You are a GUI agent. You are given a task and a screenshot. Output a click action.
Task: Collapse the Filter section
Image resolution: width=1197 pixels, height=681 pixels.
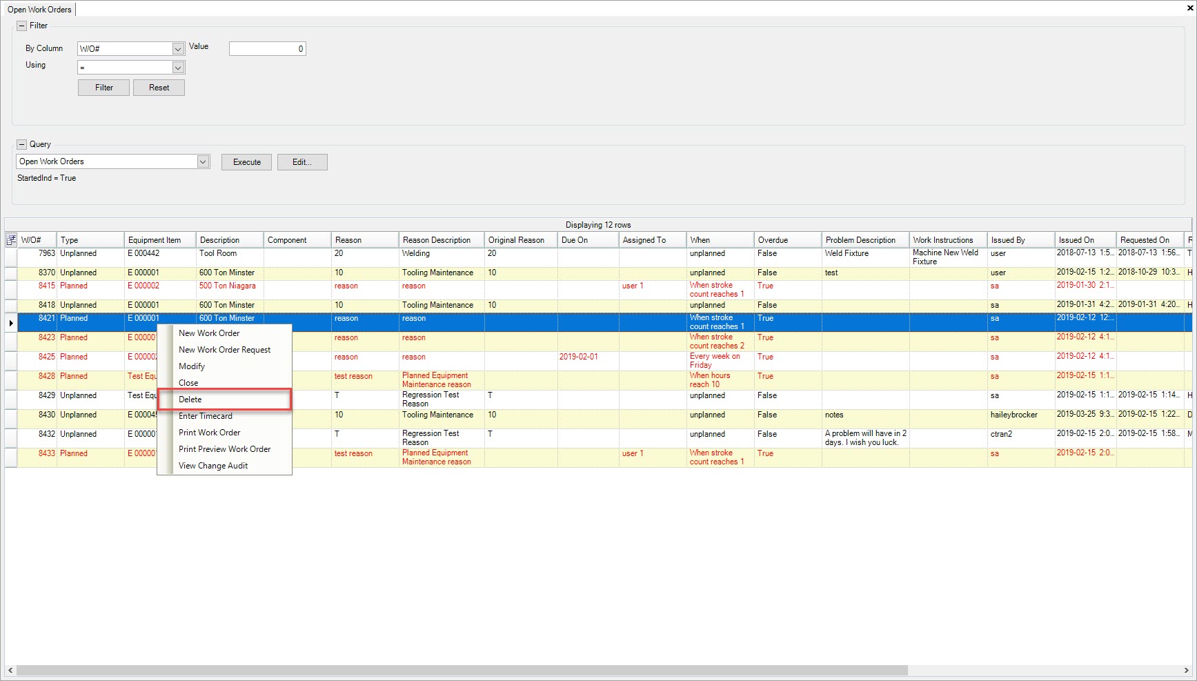[21, 26]
